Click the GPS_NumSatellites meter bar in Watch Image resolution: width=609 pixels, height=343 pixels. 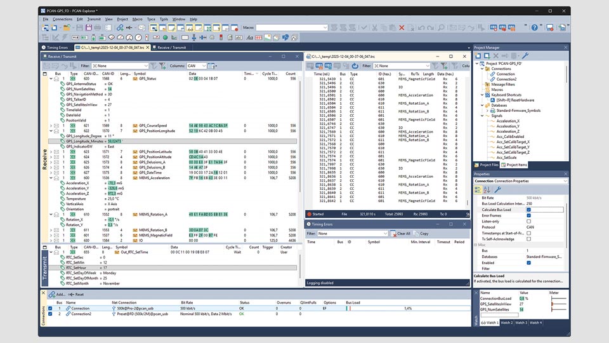tap(558, 309)
